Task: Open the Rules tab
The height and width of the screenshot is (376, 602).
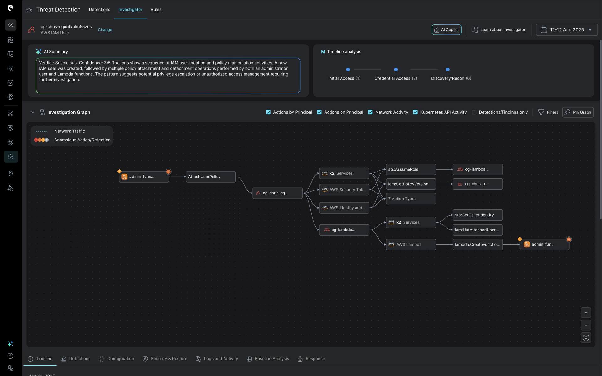Action: tap(156, 10)
